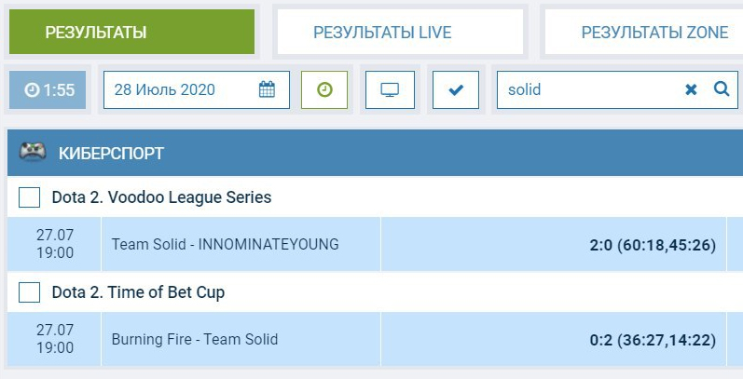743x379 pixels.
Task: Check the Dota 2. Time of Bet Cup box
Action: [30, 292]
